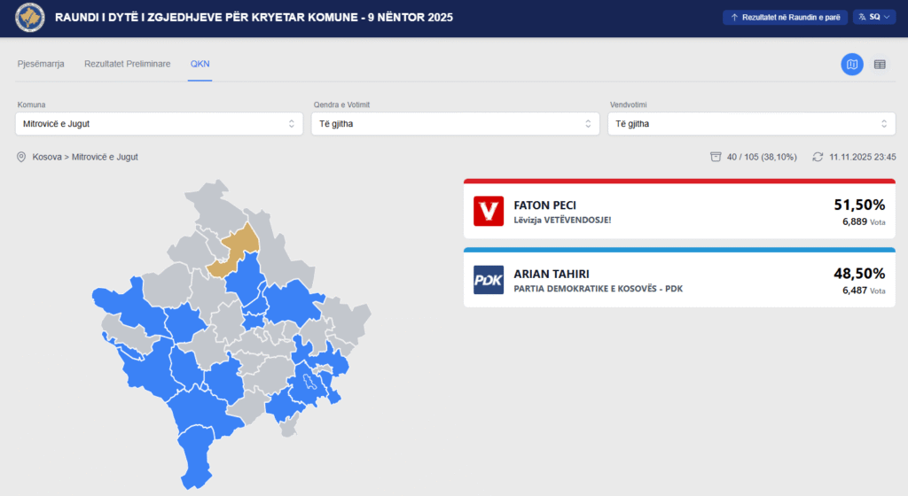Click the red bar above Faton Peci
This screenshot has height=496, width=908.
[x=678, y=181]
